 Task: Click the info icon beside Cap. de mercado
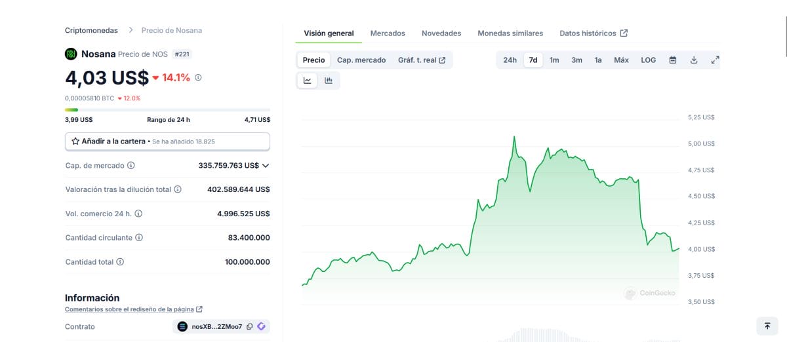click(131, 166)
